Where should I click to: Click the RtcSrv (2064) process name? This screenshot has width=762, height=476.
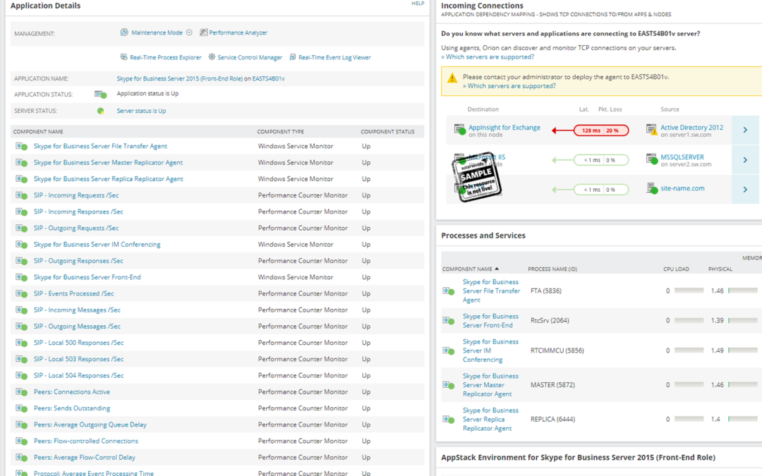click(x=550, y=321)
